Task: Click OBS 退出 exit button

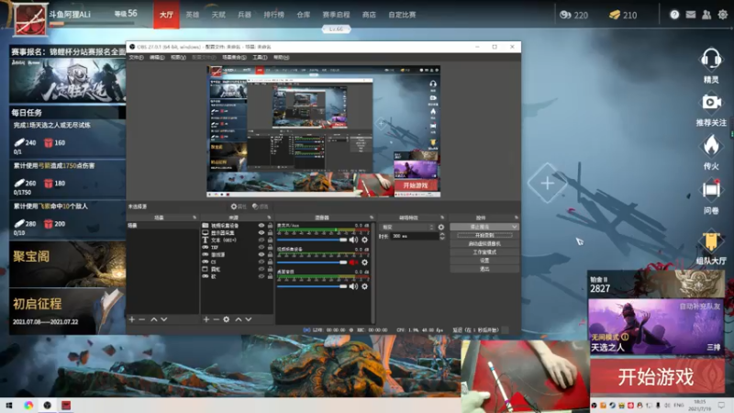Action: click(484, 269)
